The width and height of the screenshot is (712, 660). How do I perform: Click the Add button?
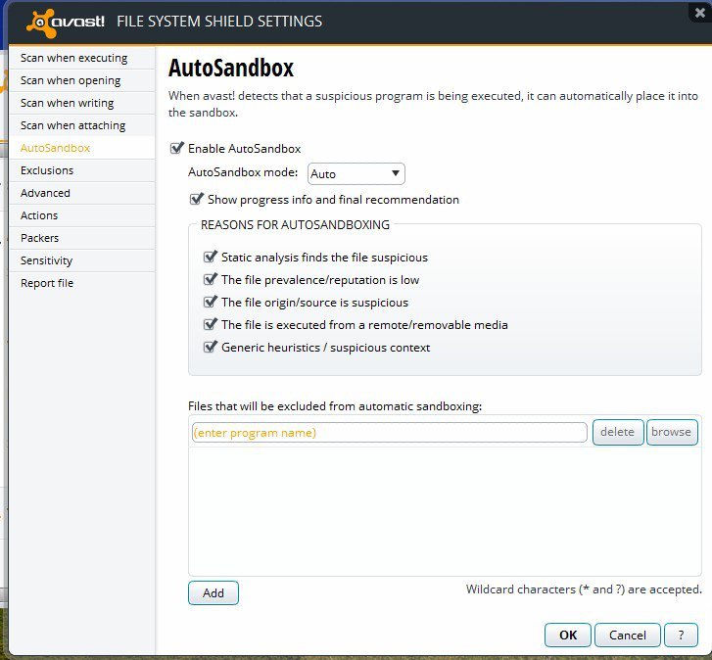214,592
